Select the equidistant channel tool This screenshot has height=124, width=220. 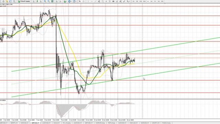click(99, 1)
